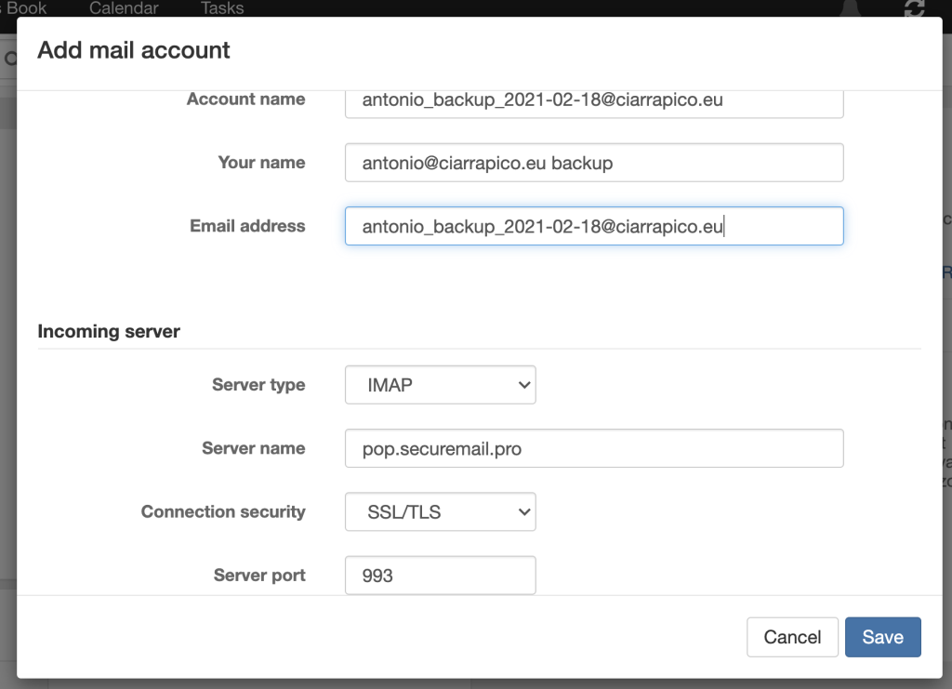
Task: Click the "Server port" label text
Action: coord(259,576)
